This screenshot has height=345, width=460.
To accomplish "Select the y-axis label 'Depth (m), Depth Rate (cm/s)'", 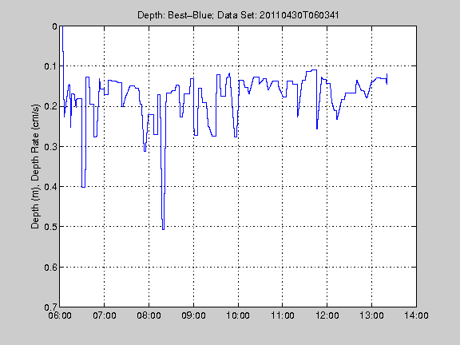I will tap(35, 166).
